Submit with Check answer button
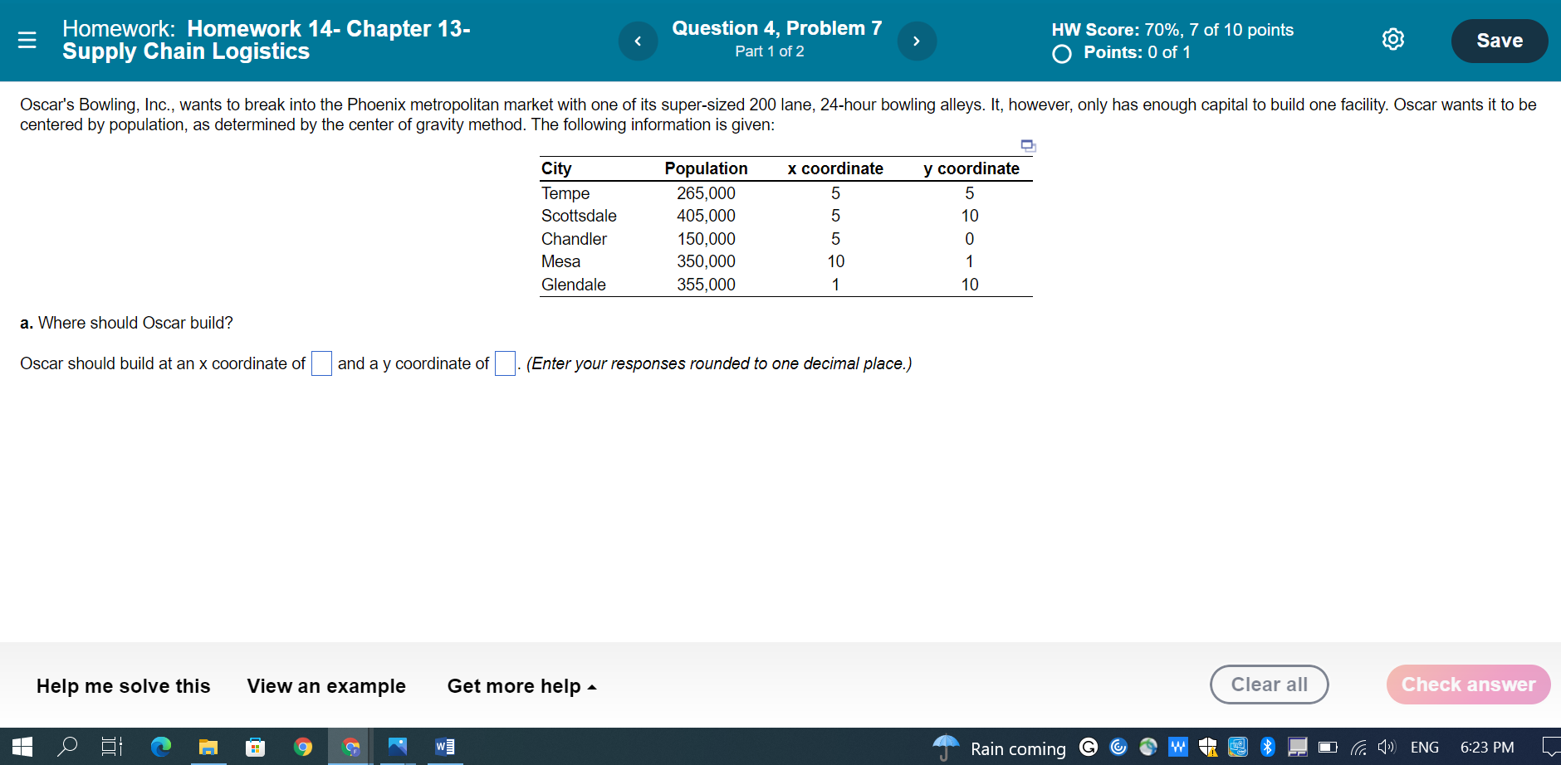Image resolution: width=1561 pixels, height=765 pixels. click(1468, 685)
